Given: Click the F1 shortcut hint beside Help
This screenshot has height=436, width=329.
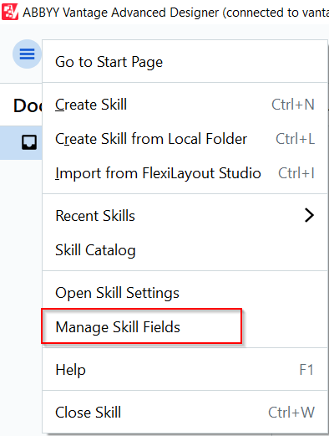Looking at the screenshot, I should point(306,370).
